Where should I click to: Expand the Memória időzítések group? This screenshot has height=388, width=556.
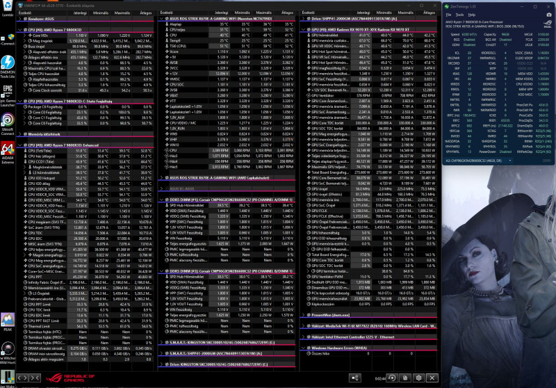point(20,134)
